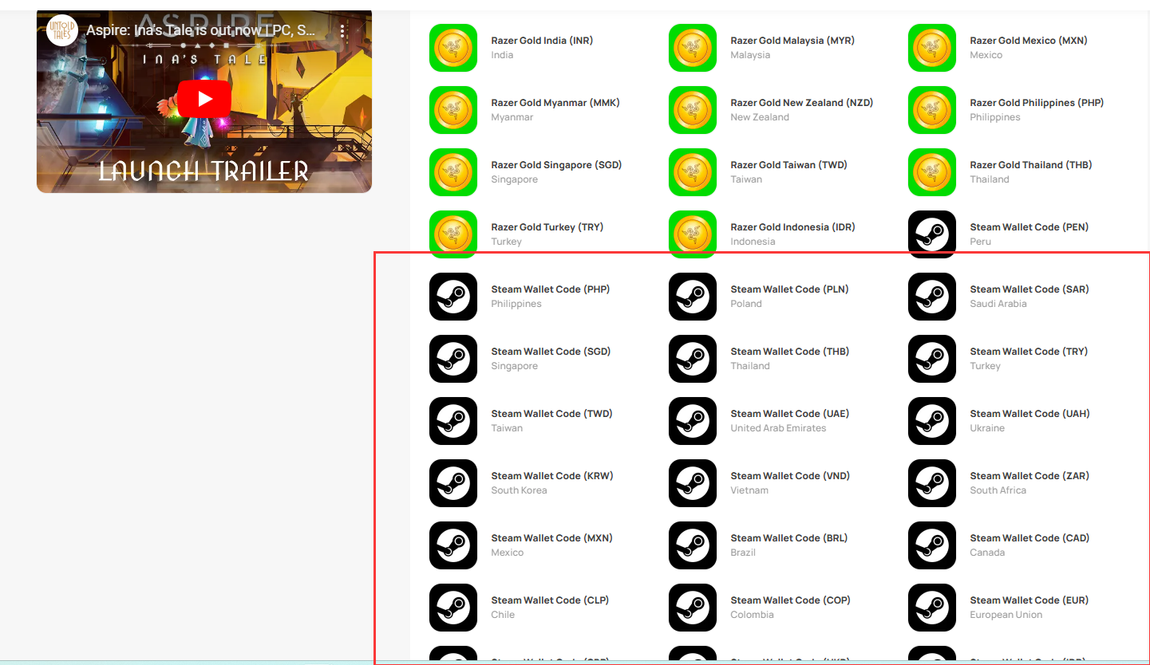This screenshot has width=1150, height=665.
Task: Select Razer Gold Singapore (SGD) text
Action: 556,165
